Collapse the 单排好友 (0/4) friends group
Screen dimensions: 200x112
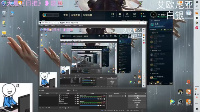(x=151, y=51)
